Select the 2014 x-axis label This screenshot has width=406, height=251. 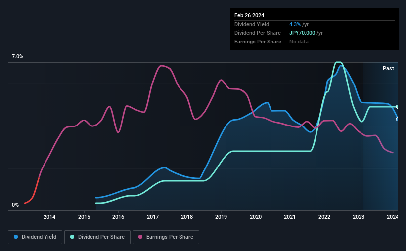(x=49, y=217)
